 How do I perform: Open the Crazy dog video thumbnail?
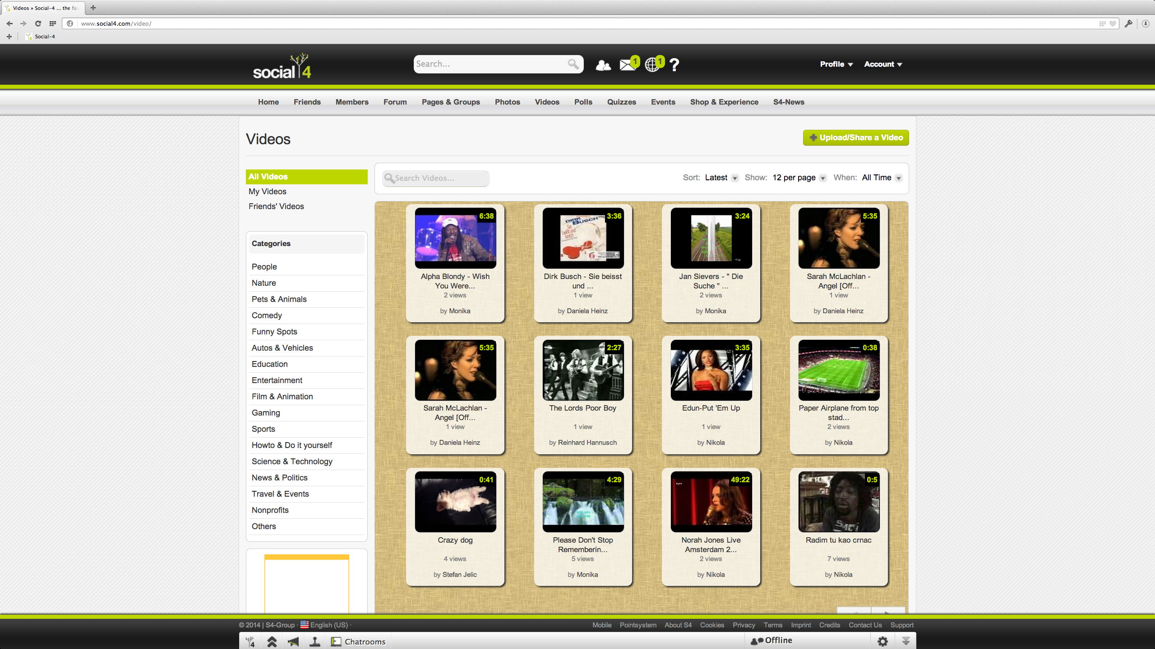455,502
